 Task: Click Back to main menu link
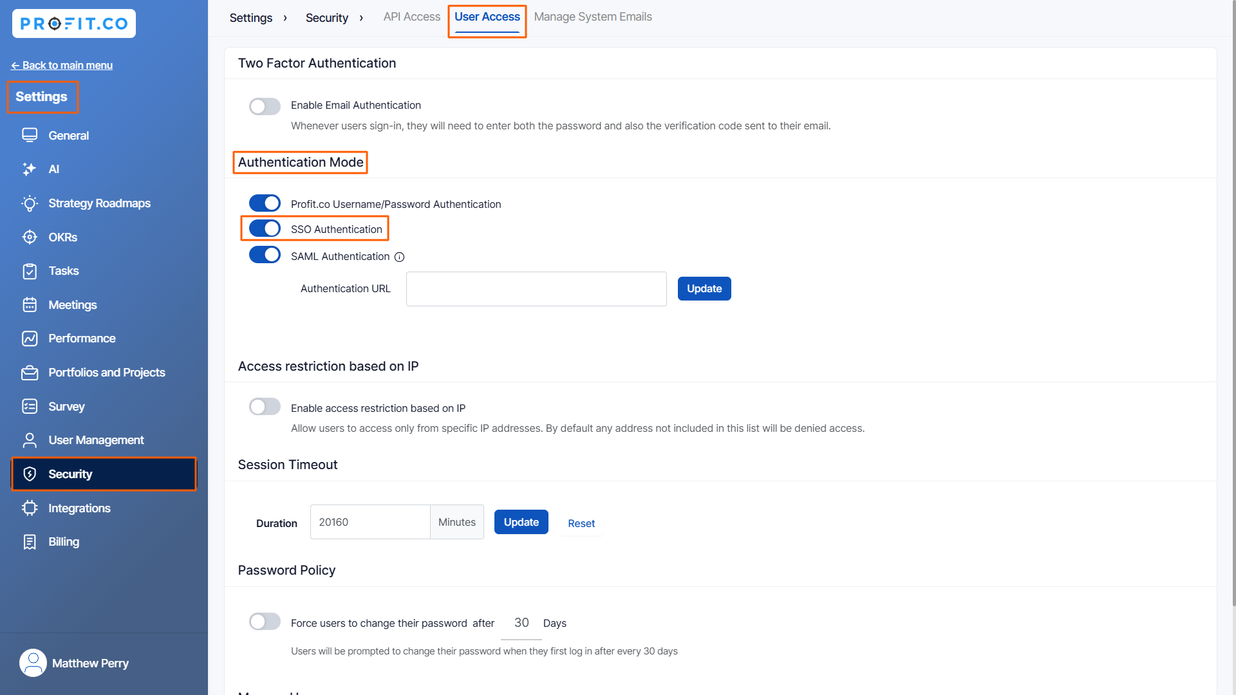click(62, 65)
